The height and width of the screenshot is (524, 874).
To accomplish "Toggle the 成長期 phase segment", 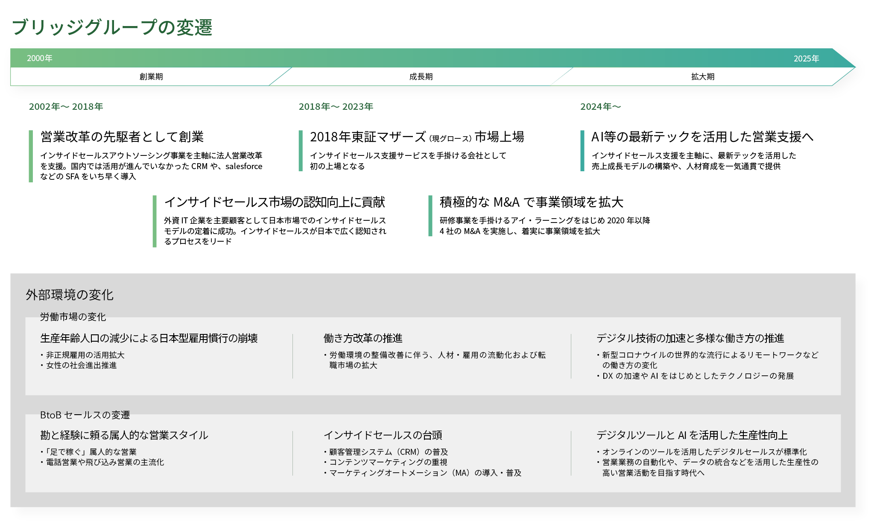I will click(421, 77).
